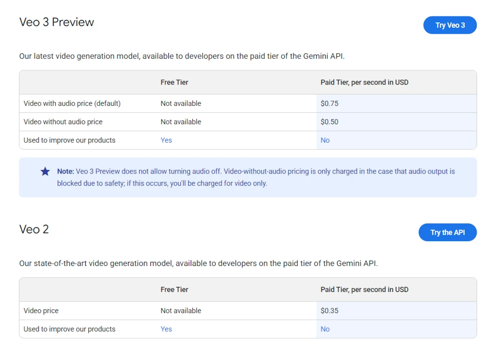This screenshot has width=498, height=353.
Task: Click the 'Our latest video generation model' description
Action: tap(182, 56)
